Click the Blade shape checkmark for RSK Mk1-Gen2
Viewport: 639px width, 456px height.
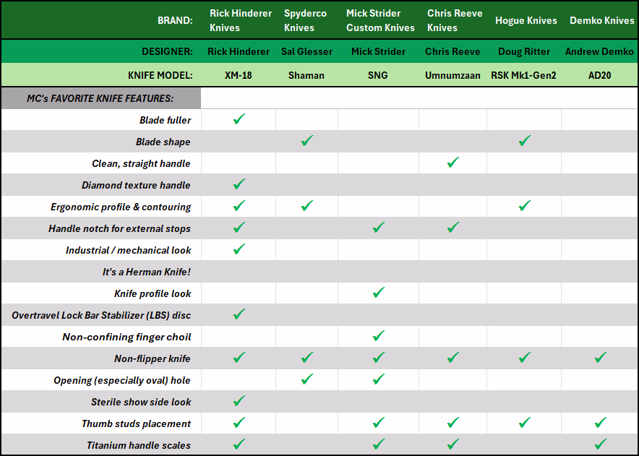coord(525,141)
